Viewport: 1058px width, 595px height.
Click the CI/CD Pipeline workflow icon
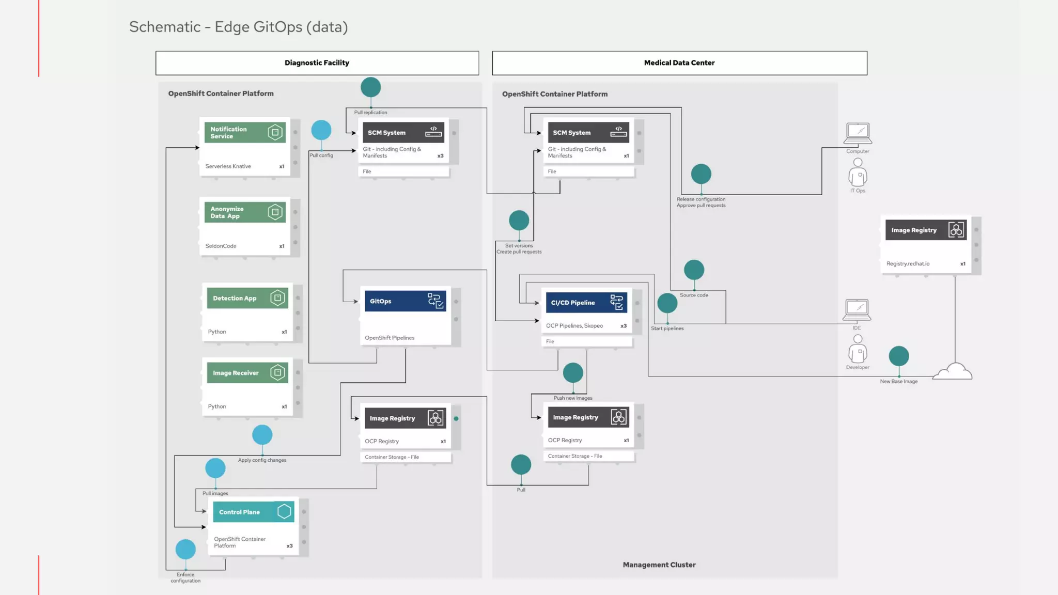click(x=617, y=303)
